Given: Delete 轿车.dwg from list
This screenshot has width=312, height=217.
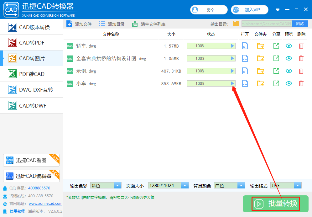Looking at the screenshot, I should click(301, 46).
